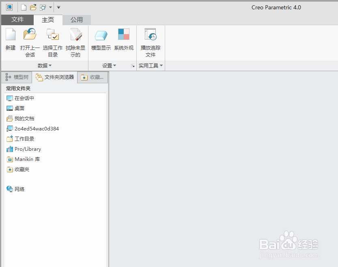Open the 文件 menu tab
The height and width of the screenshot is (267, 338).
click(17, 20)
